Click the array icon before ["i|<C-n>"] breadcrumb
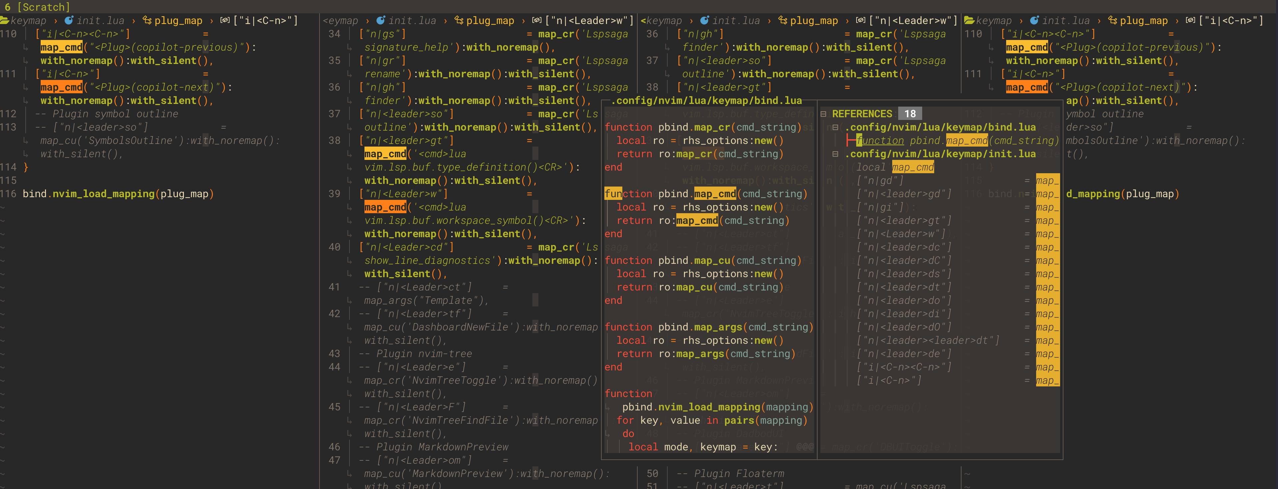1278x489 pixels. 224,20
